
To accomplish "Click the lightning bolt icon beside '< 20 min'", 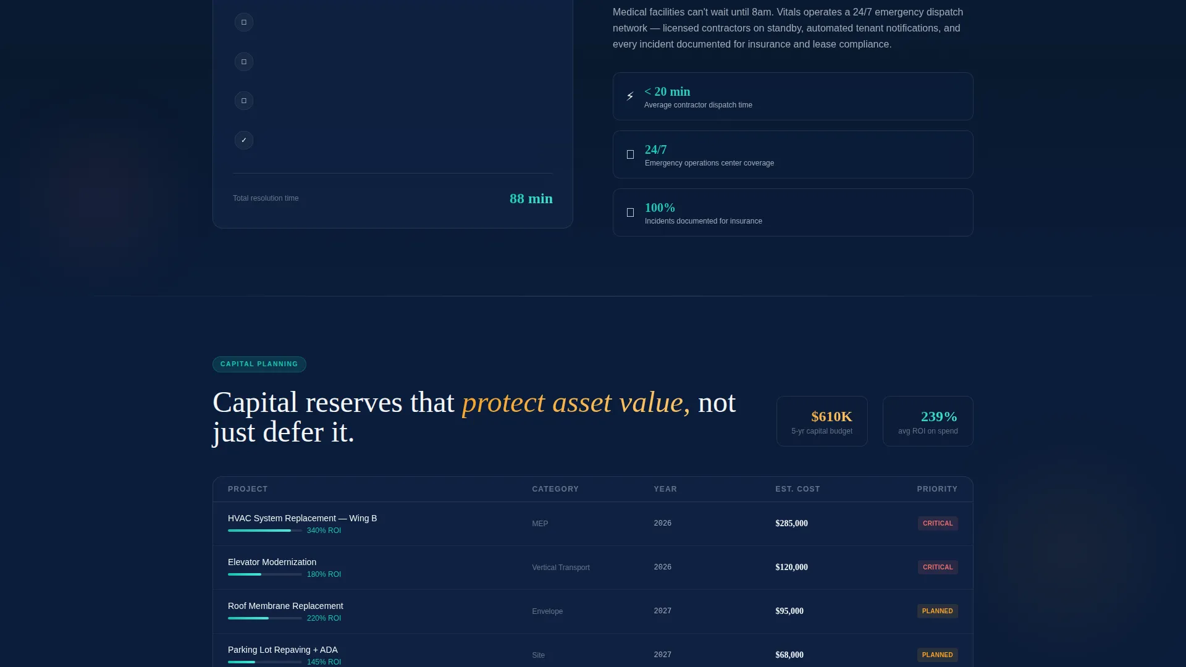I will click(630, 96).
